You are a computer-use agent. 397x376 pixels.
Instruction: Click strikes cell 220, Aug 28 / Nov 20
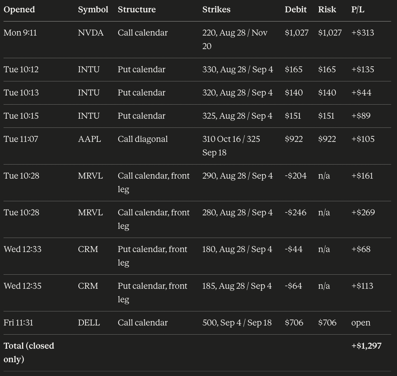pos(235,39)
